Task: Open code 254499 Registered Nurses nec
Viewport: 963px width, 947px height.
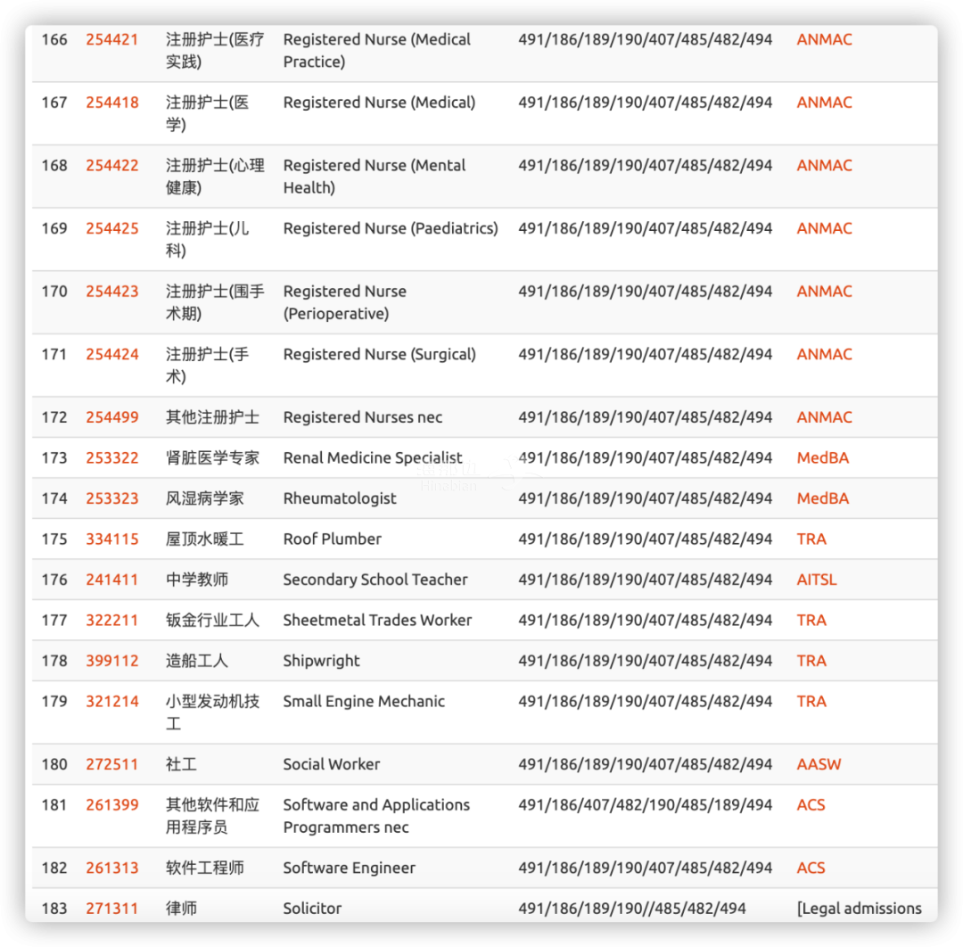Action: coord(112,417)
